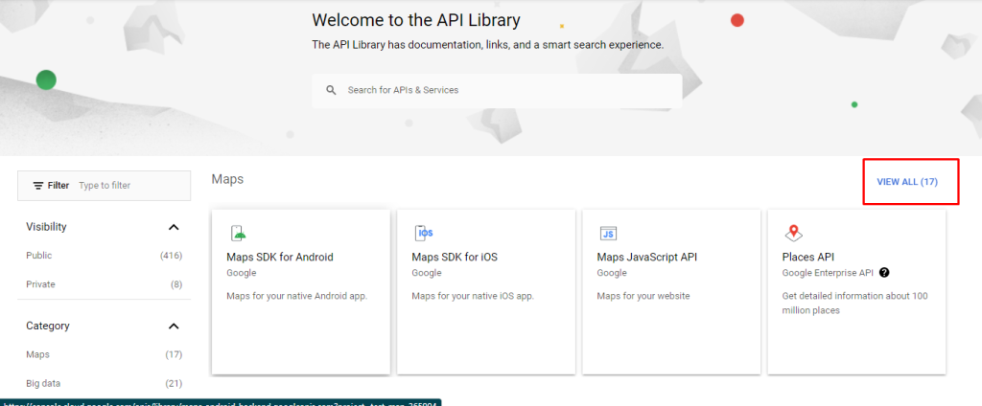Open the Maps SDK for Android card title
982x406 pixels.
pos(279,257)
